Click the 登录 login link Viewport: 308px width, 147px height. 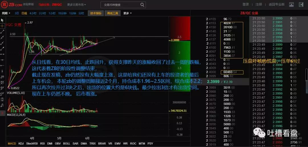[246, 4]
